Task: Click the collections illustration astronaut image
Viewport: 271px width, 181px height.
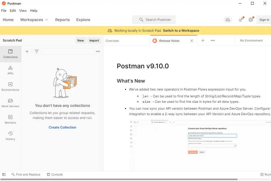Action: [65, 83]
